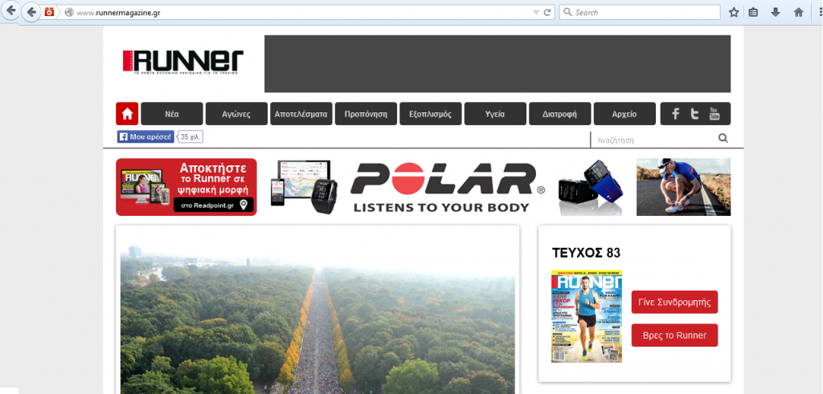This screenshot has width=823, height=394.
Task: Click the dark header advertisement banner
Action: (x=497, y=64)
